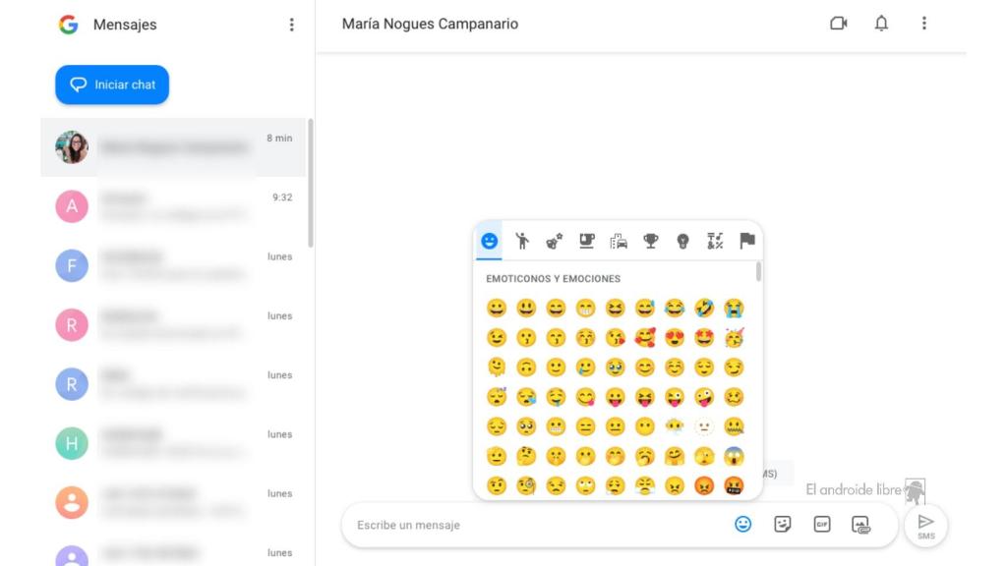Viewport: 1007px width, 566px height.
Task: Insert the loudly crying face emoji
Action: (x=734, y=308)
